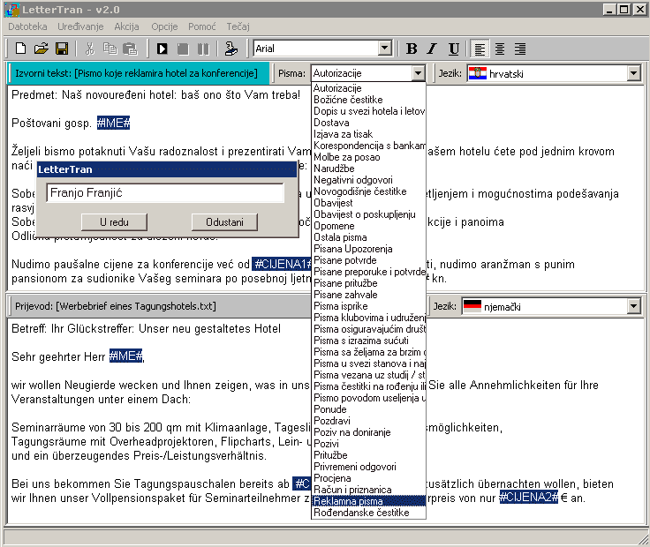650x547 pixels.
Task: Open target language njemački dropdown
Action: [x=633, y=306]
